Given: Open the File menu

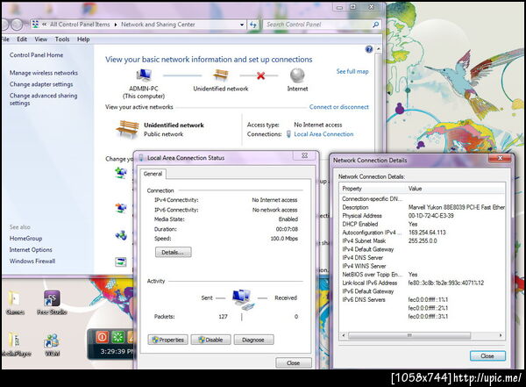Looking at the screenshot, I should point(5,39).
